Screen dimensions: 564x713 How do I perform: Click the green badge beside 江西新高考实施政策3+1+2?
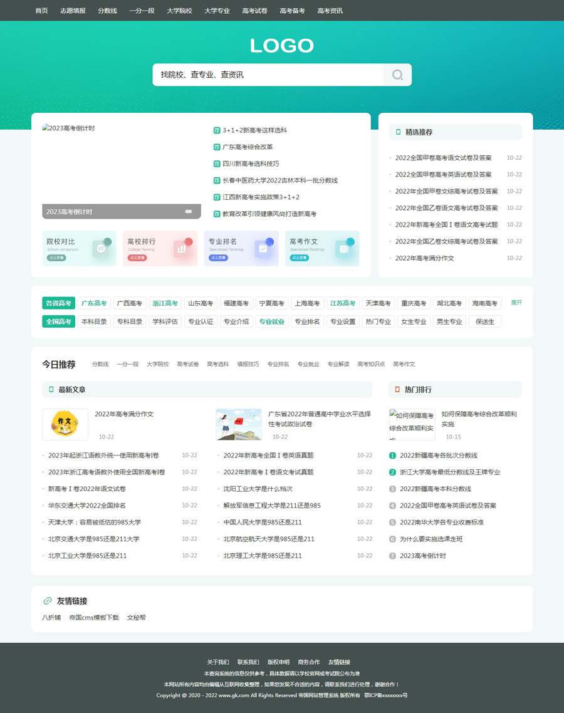point(217,197)
